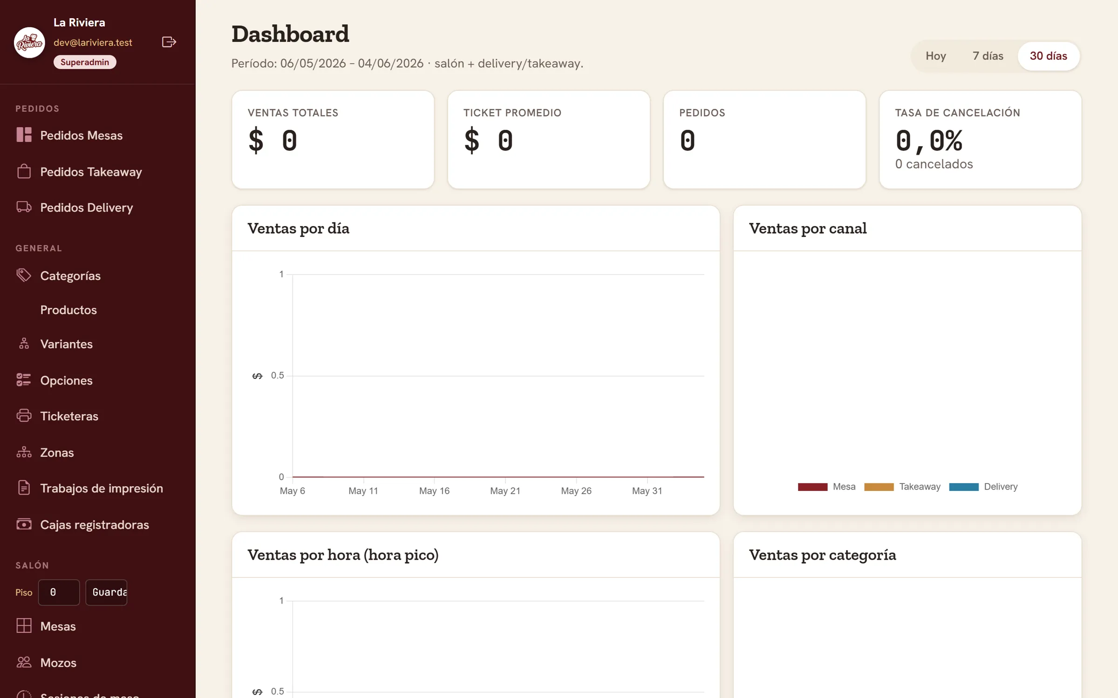Click the '0 cancelados' text

coord(934,164)
